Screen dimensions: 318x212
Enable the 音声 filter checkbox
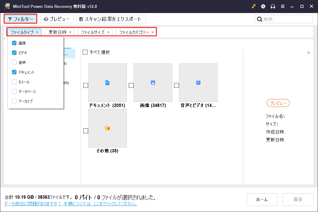[14, 62]
